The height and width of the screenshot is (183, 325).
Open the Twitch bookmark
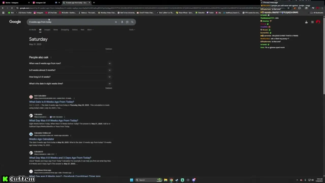210,13
